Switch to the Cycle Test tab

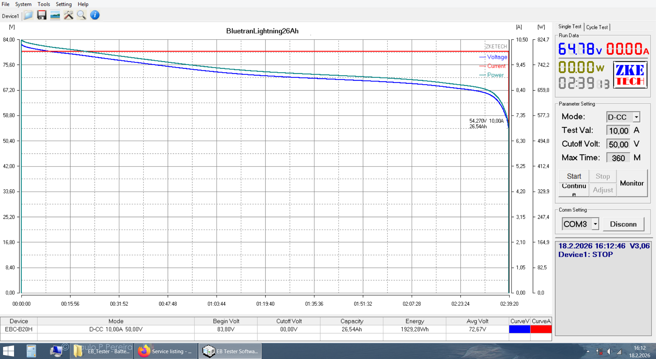coord(597,27)
